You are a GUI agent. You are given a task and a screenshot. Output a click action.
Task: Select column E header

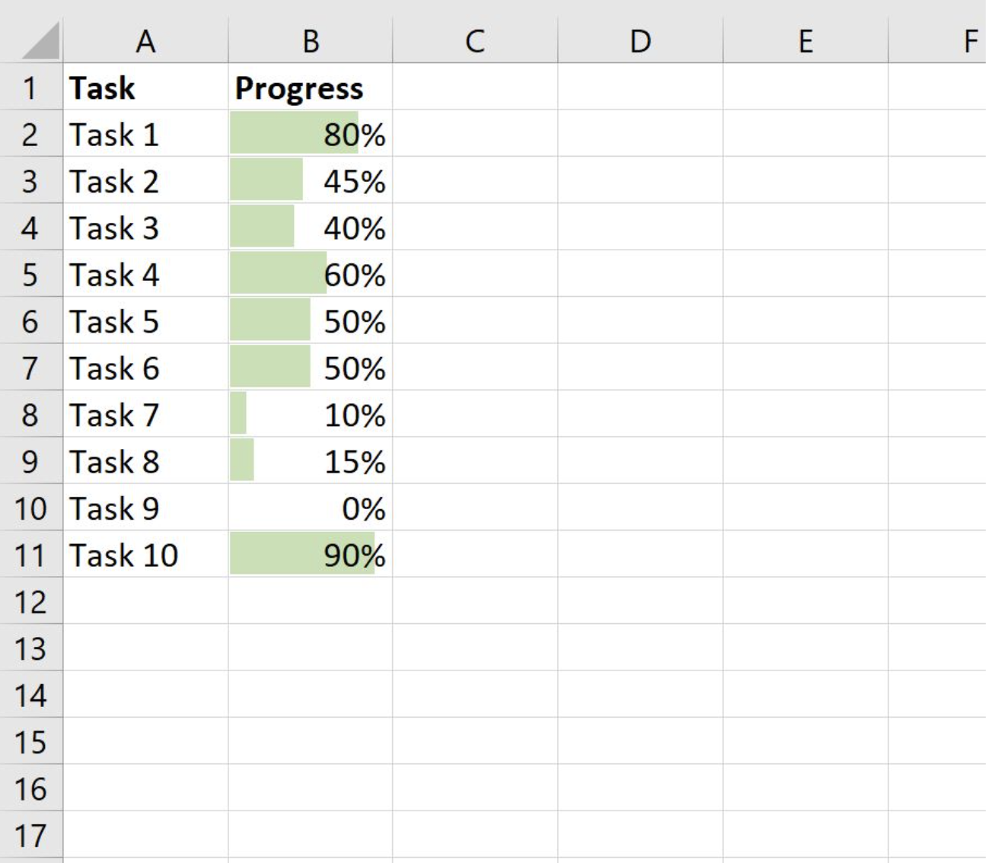[805, 41]
